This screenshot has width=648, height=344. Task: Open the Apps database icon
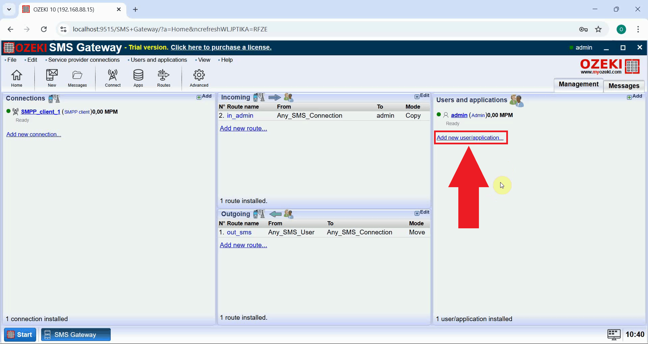click(138, 78)
